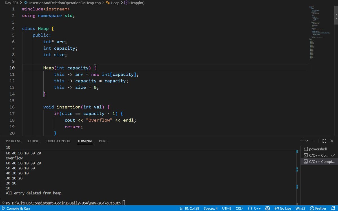
Task: Change indentation via Spaces: 4
Action: (211, 208)
